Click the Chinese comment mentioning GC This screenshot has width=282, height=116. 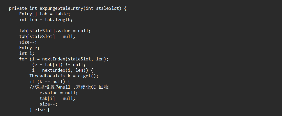tap(69, 87)
